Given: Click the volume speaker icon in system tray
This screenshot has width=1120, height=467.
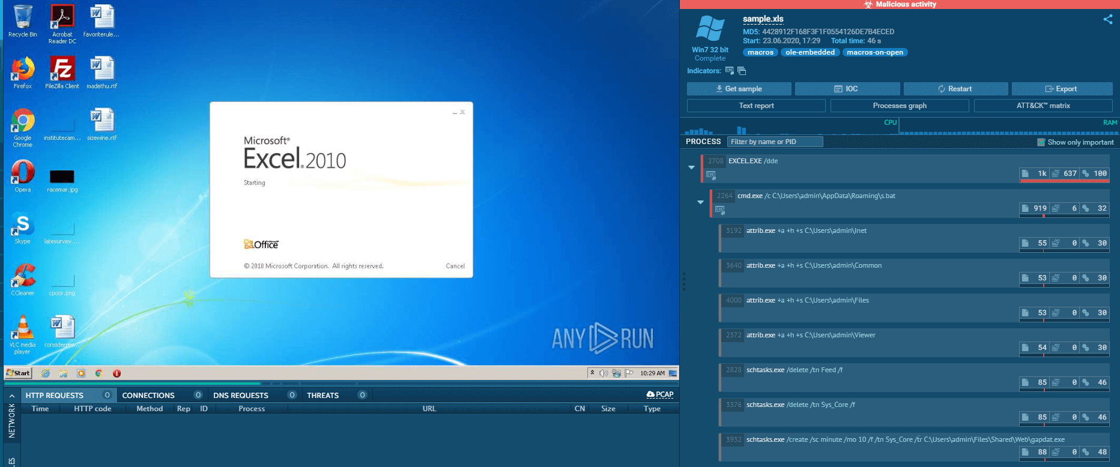Looking at the screenshot, I should (x=604, y=373).
